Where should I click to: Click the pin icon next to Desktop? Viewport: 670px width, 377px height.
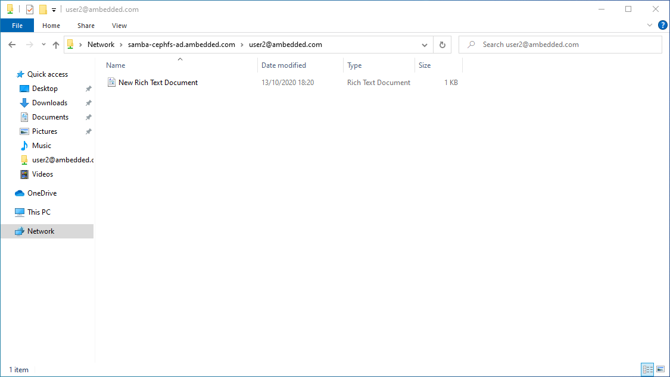(x=89, y=89)
